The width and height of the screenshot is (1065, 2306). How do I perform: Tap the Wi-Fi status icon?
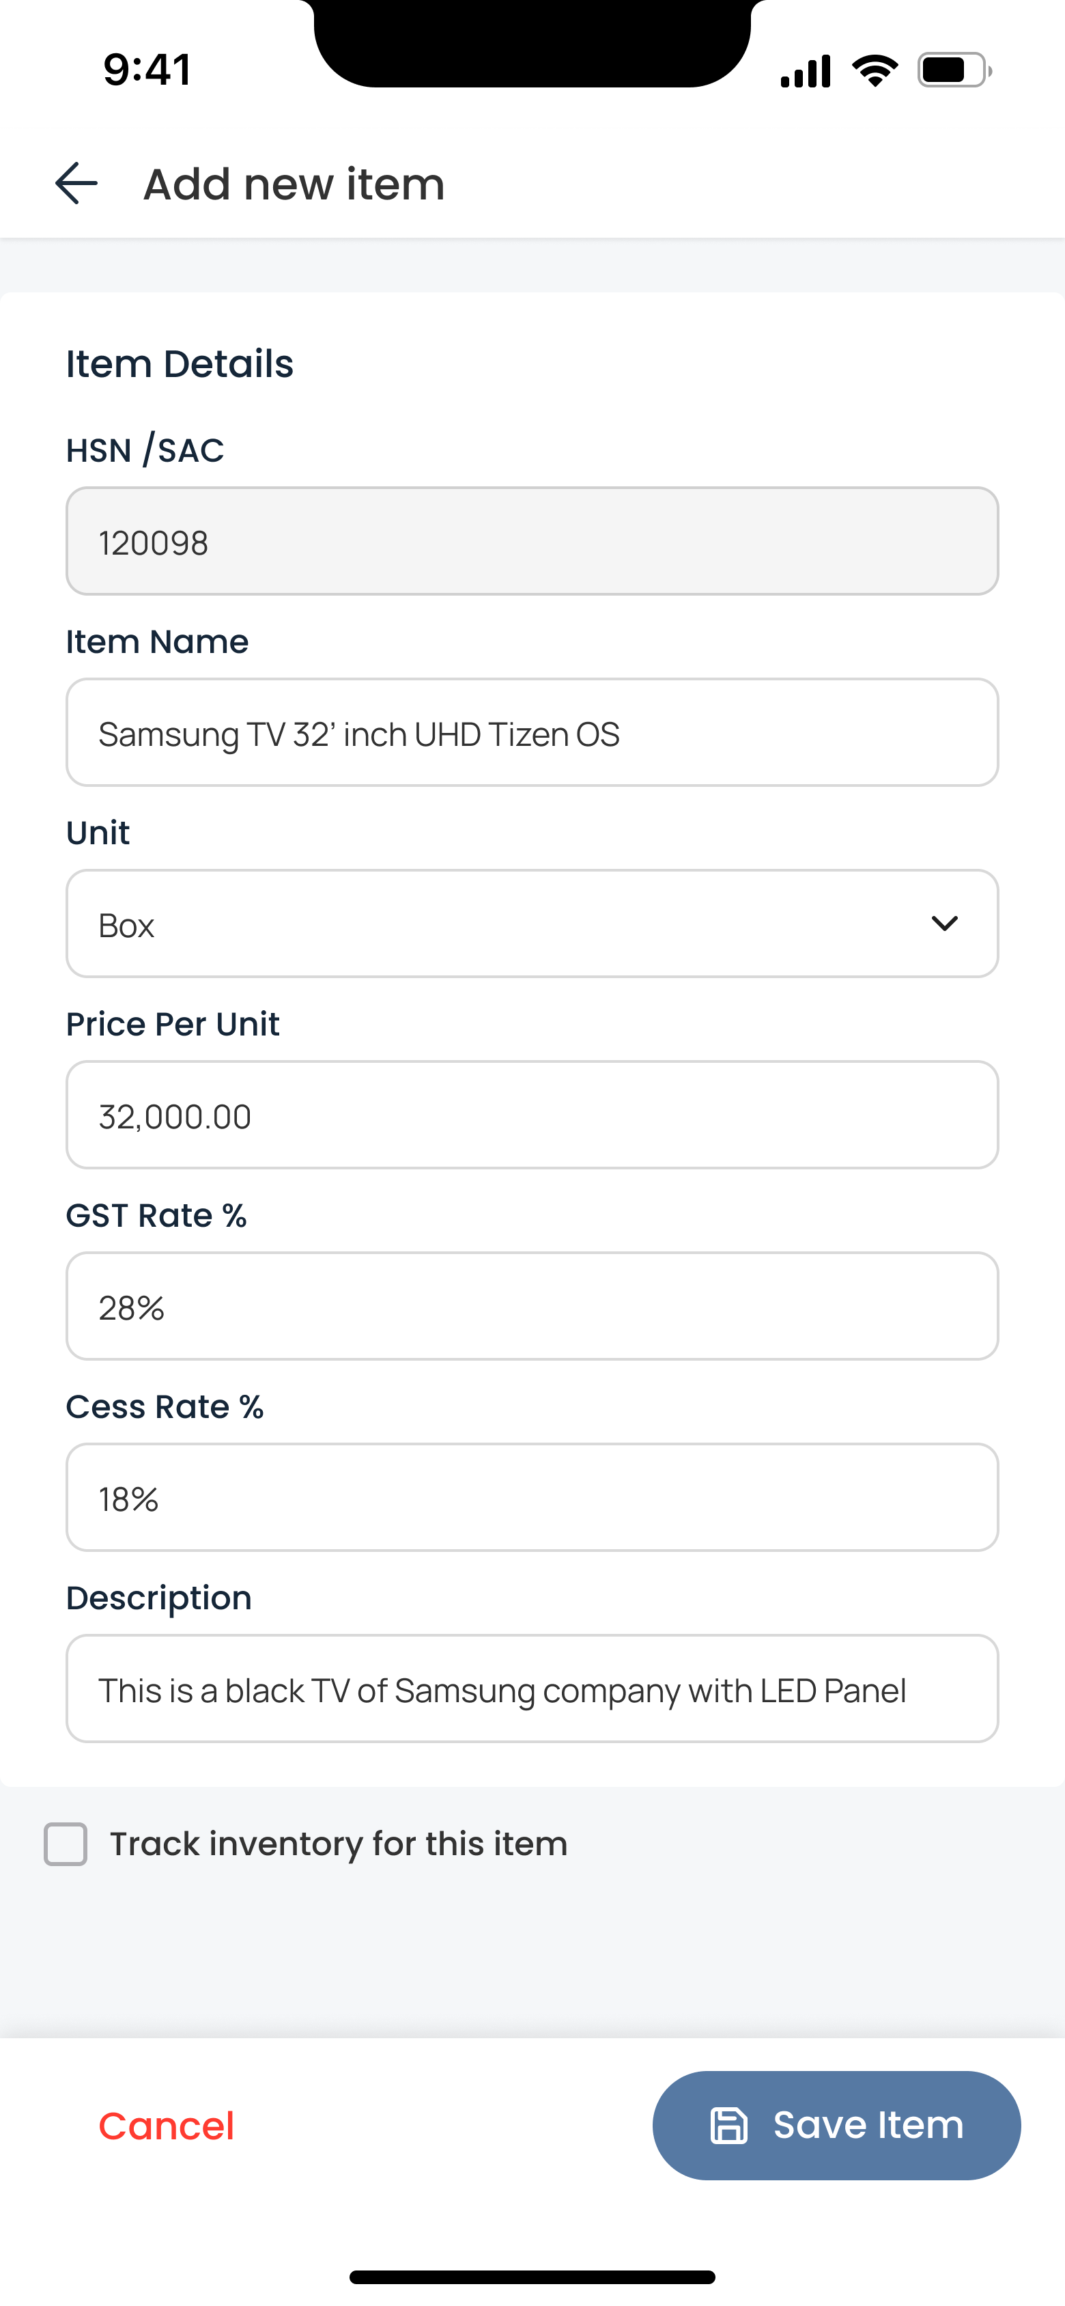point(875,71)
